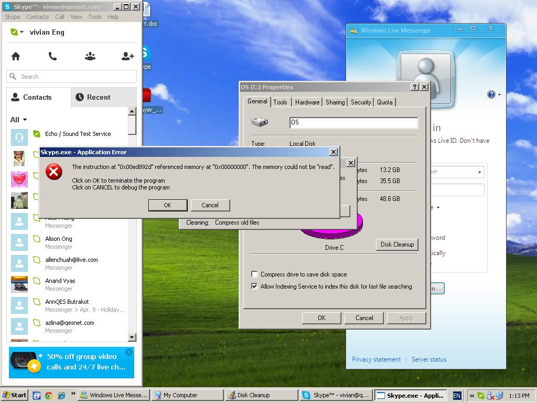Click the Chrome icon in quick launch
This screenshot has width=537, height=403.
coord(49,395)
